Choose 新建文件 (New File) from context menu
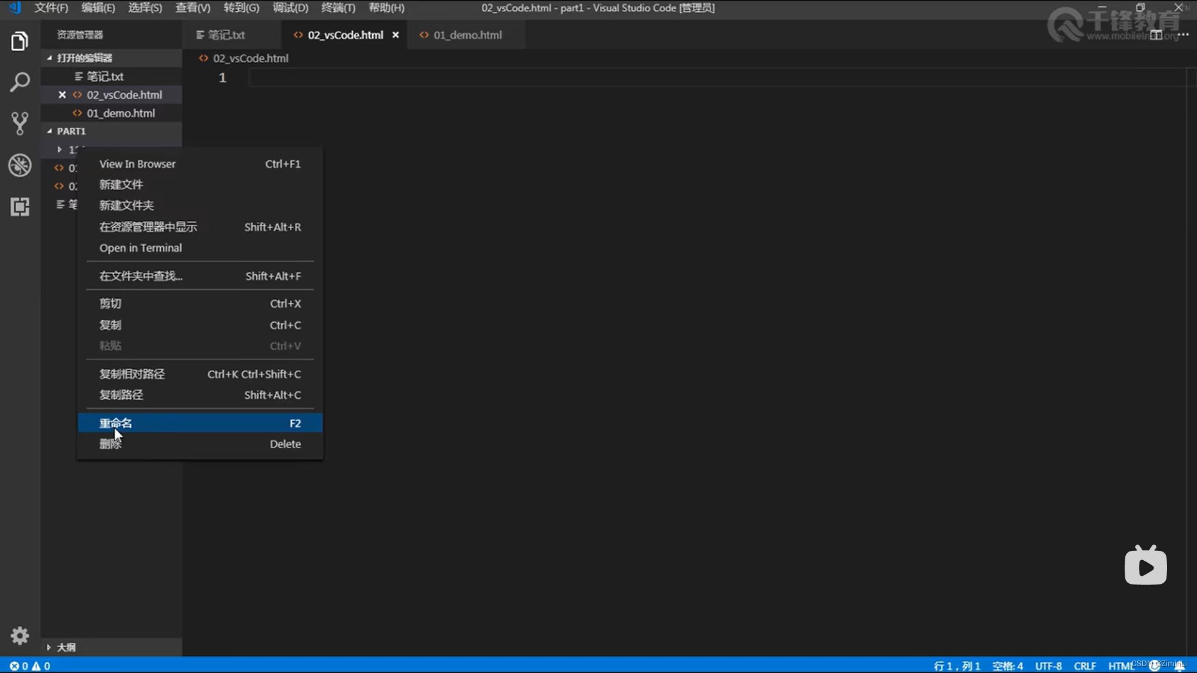The width and height of the screenshot is (1197, 673). (x=200, y=184)
